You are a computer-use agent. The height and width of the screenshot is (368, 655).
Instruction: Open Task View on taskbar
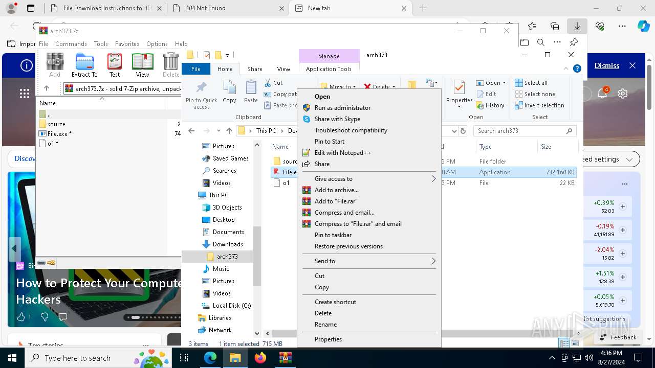click(184, 358)
